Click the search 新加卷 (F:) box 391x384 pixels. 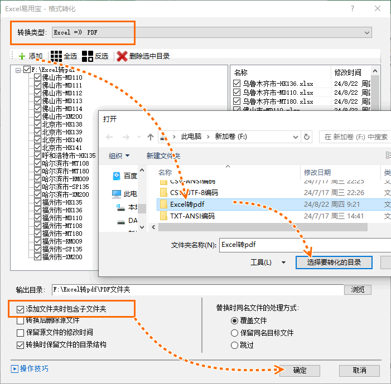355,137
